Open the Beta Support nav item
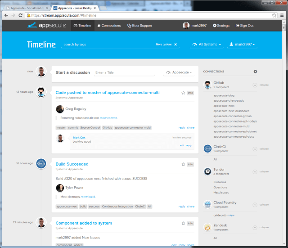This screenshot has width=288, height=248. (x=139, y=26)
